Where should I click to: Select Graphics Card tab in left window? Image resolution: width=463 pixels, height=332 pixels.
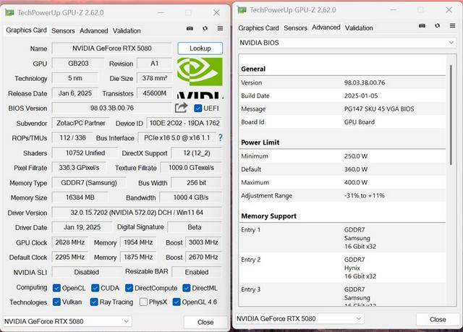pyautogui.click(x=26, y=30)
